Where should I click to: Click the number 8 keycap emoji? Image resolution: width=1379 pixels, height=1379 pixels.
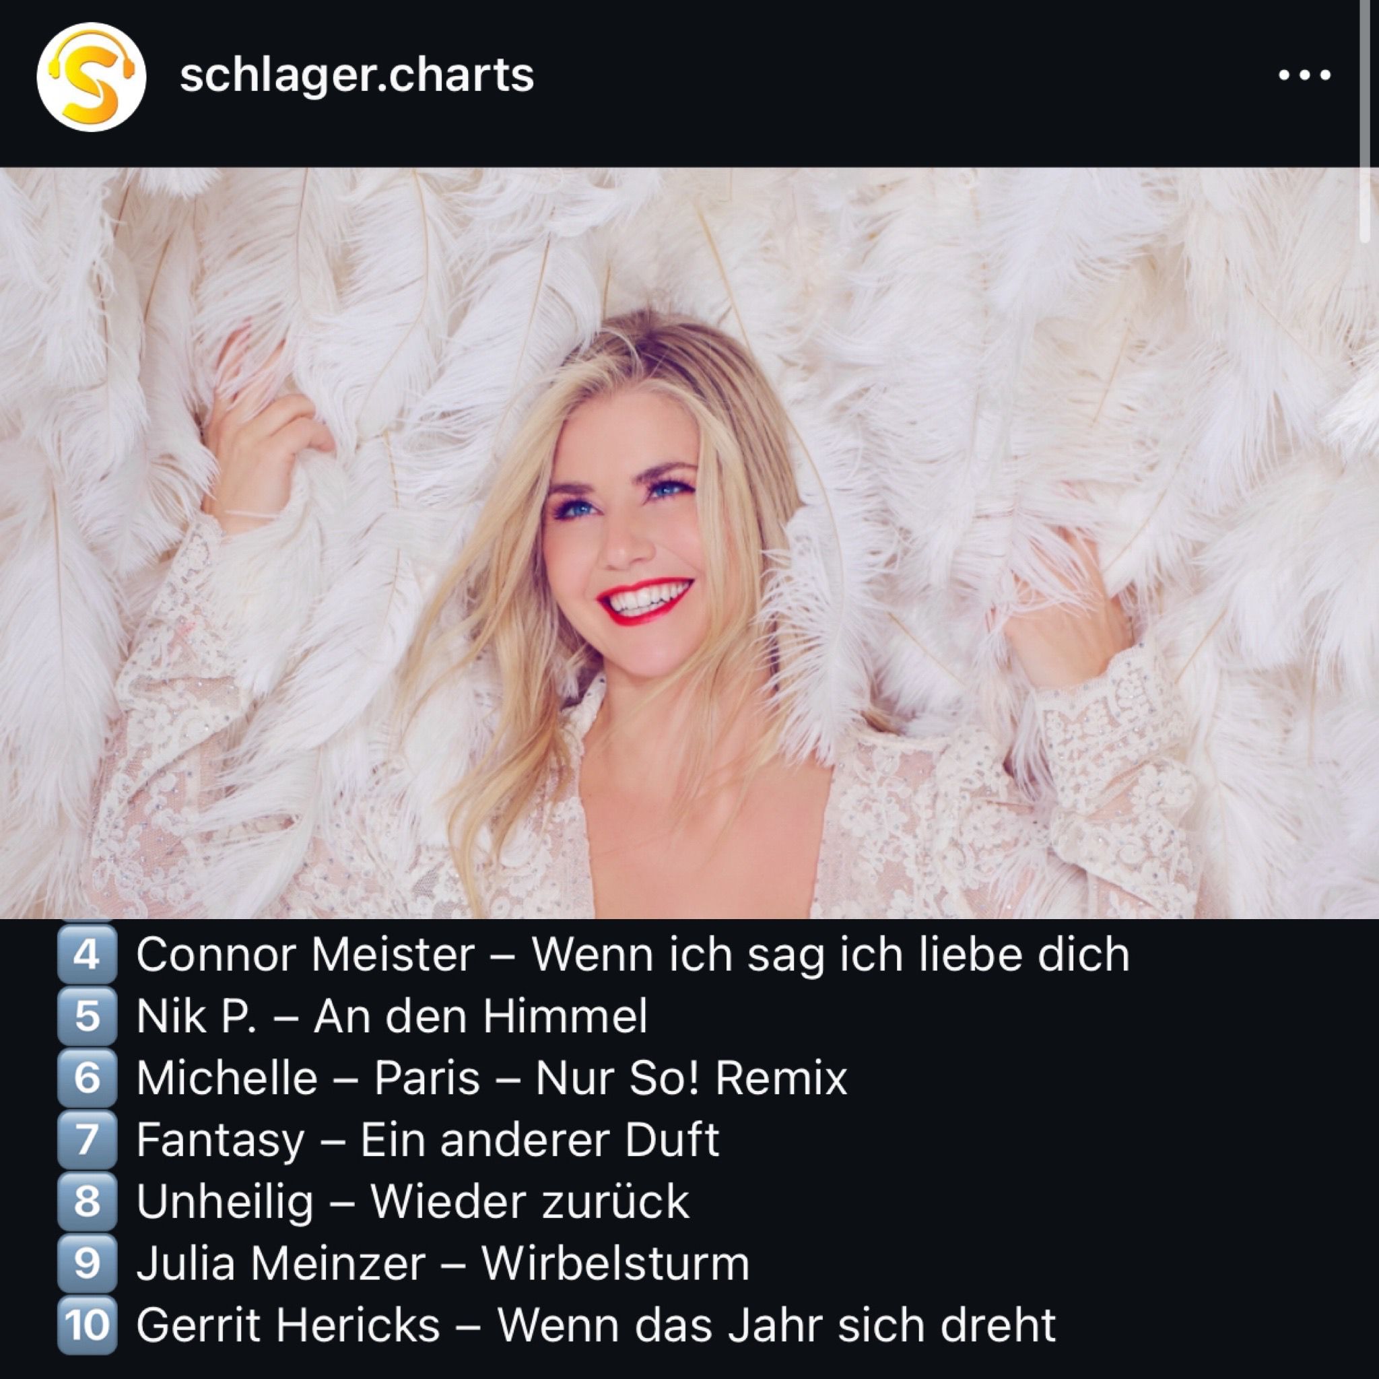coord(86,1201)
